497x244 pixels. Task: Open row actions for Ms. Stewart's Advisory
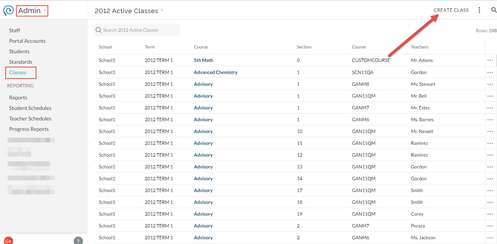point(490,84)
